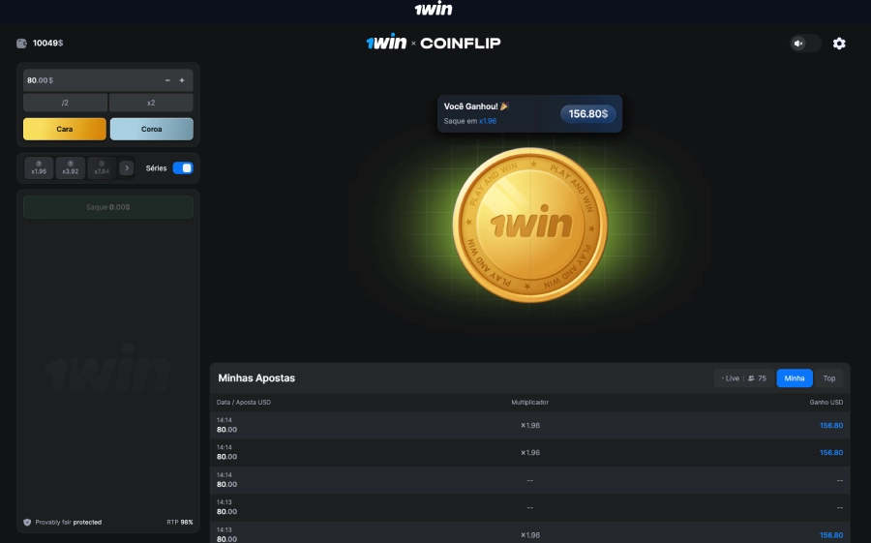Screen dimensions: 871x543
Task: Switch to the Top bets tab
Action: 829,378
